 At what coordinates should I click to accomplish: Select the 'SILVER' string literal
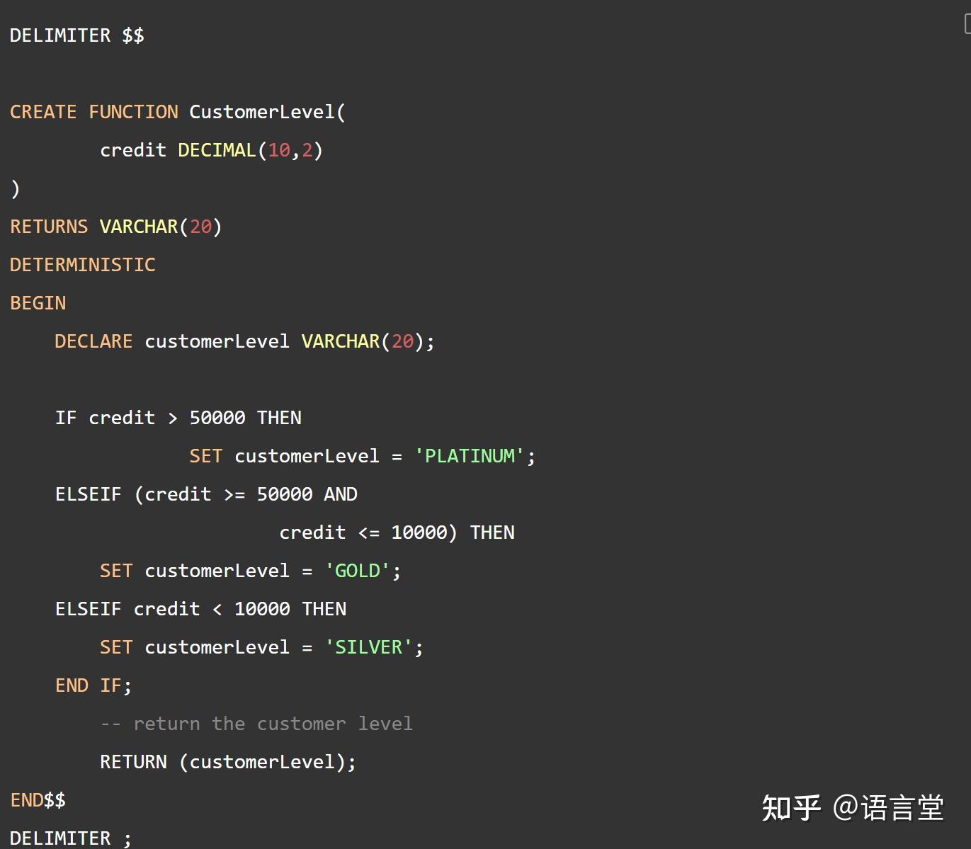tap(368, 646)
